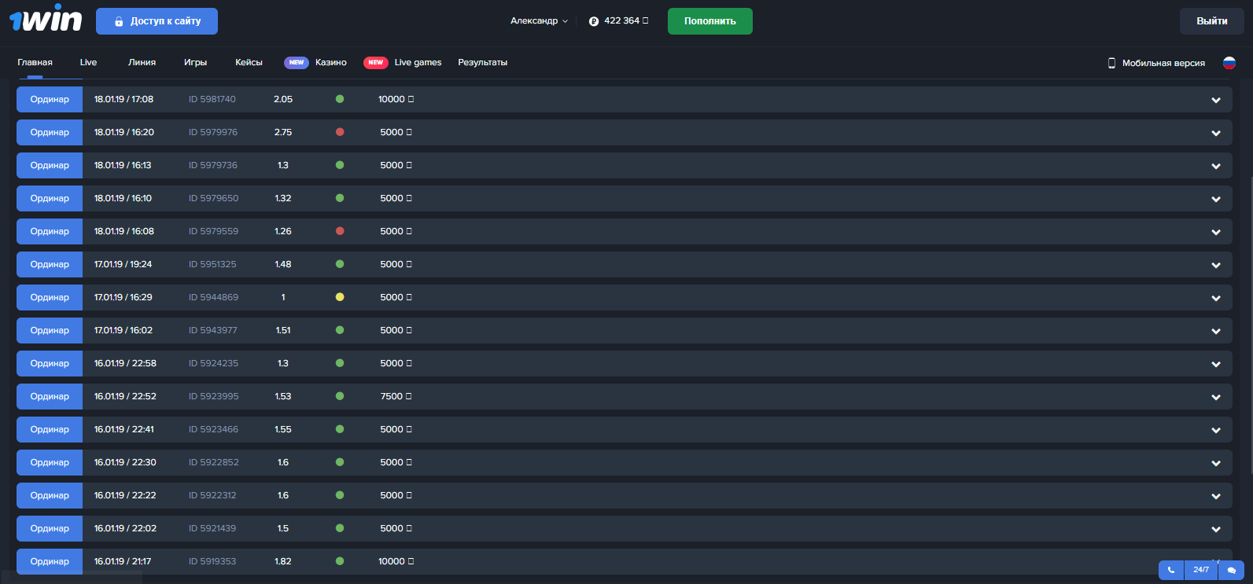Click the odds value 1.48
1253x584 pixels.
[283, 264]
